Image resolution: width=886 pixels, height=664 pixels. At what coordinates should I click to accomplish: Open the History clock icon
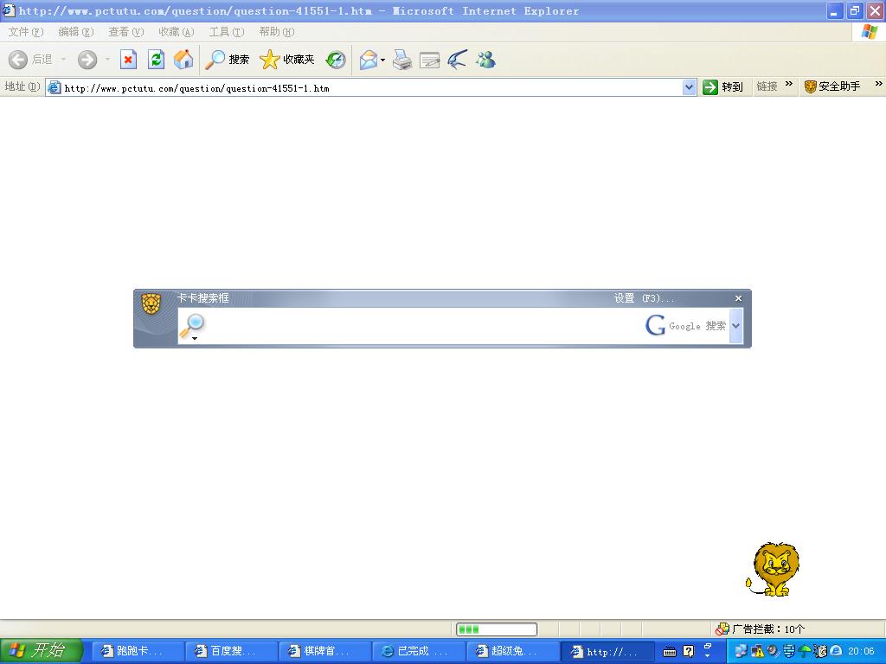tap(336, 60)
